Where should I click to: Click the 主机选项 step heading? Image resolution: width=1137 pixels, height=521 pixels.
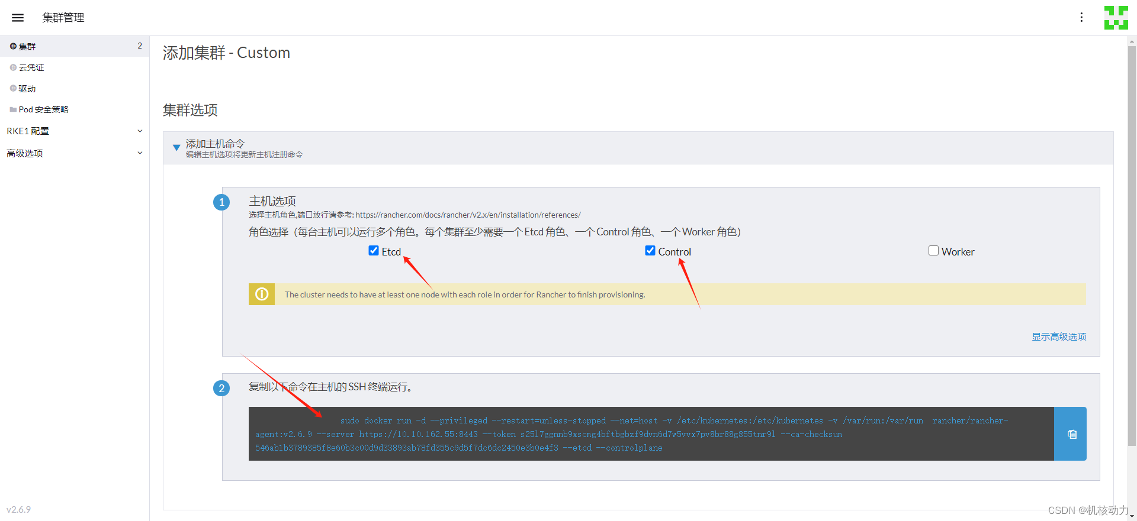pos(272,201)
